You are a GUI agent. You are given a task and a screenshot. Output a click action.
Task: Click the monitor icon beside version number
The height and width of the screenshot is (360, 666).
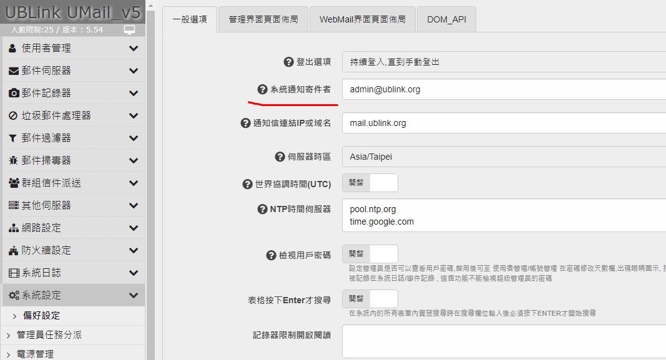point(129,29)
